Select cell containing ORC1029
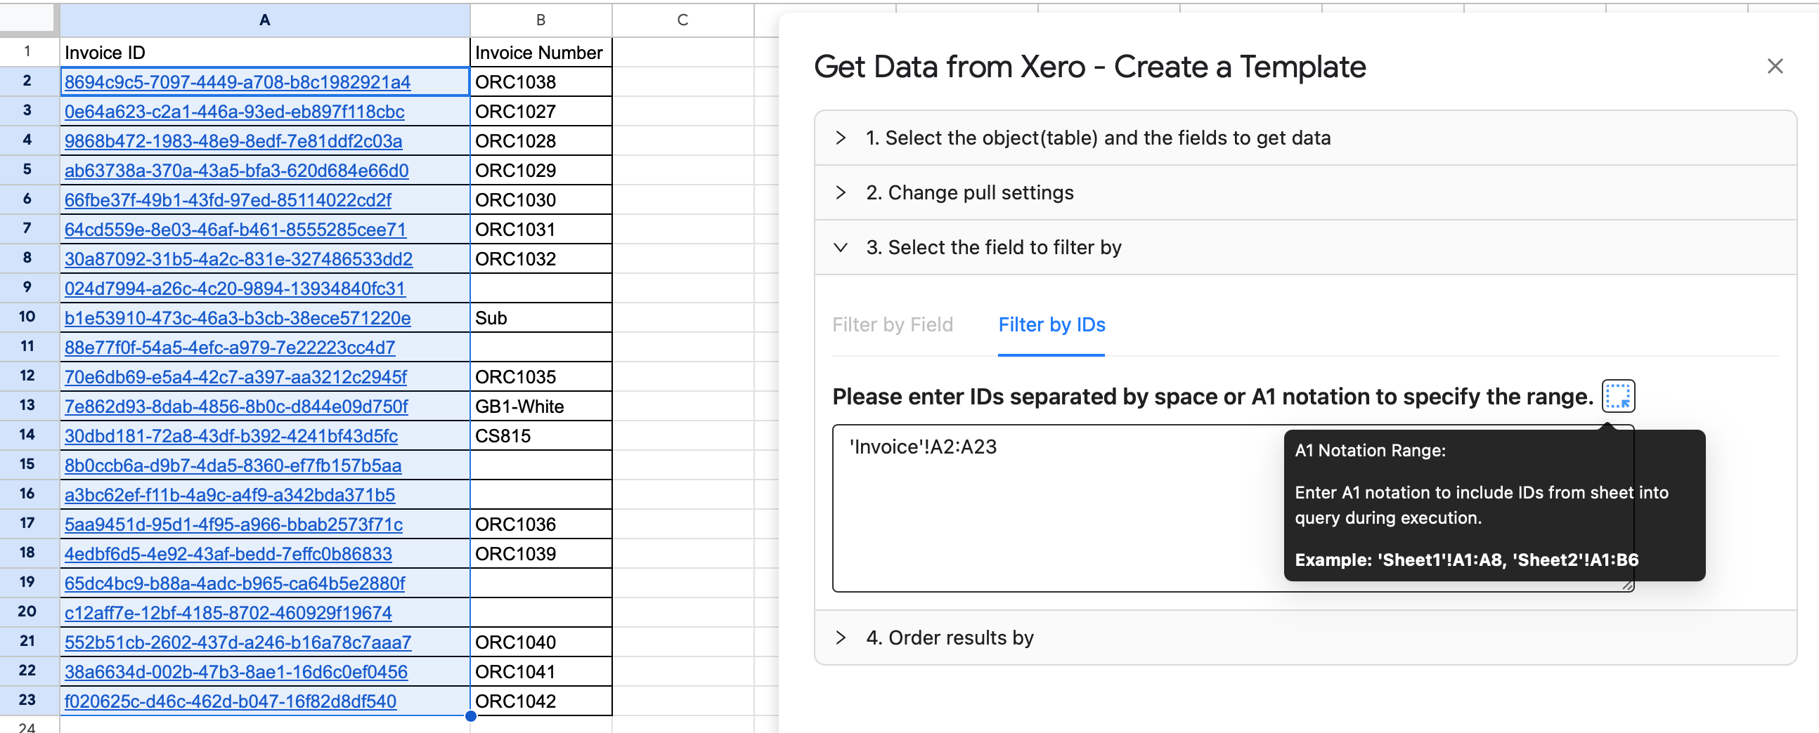The width and height of the screenshot is (1819, 733). (x=541, y=171)
